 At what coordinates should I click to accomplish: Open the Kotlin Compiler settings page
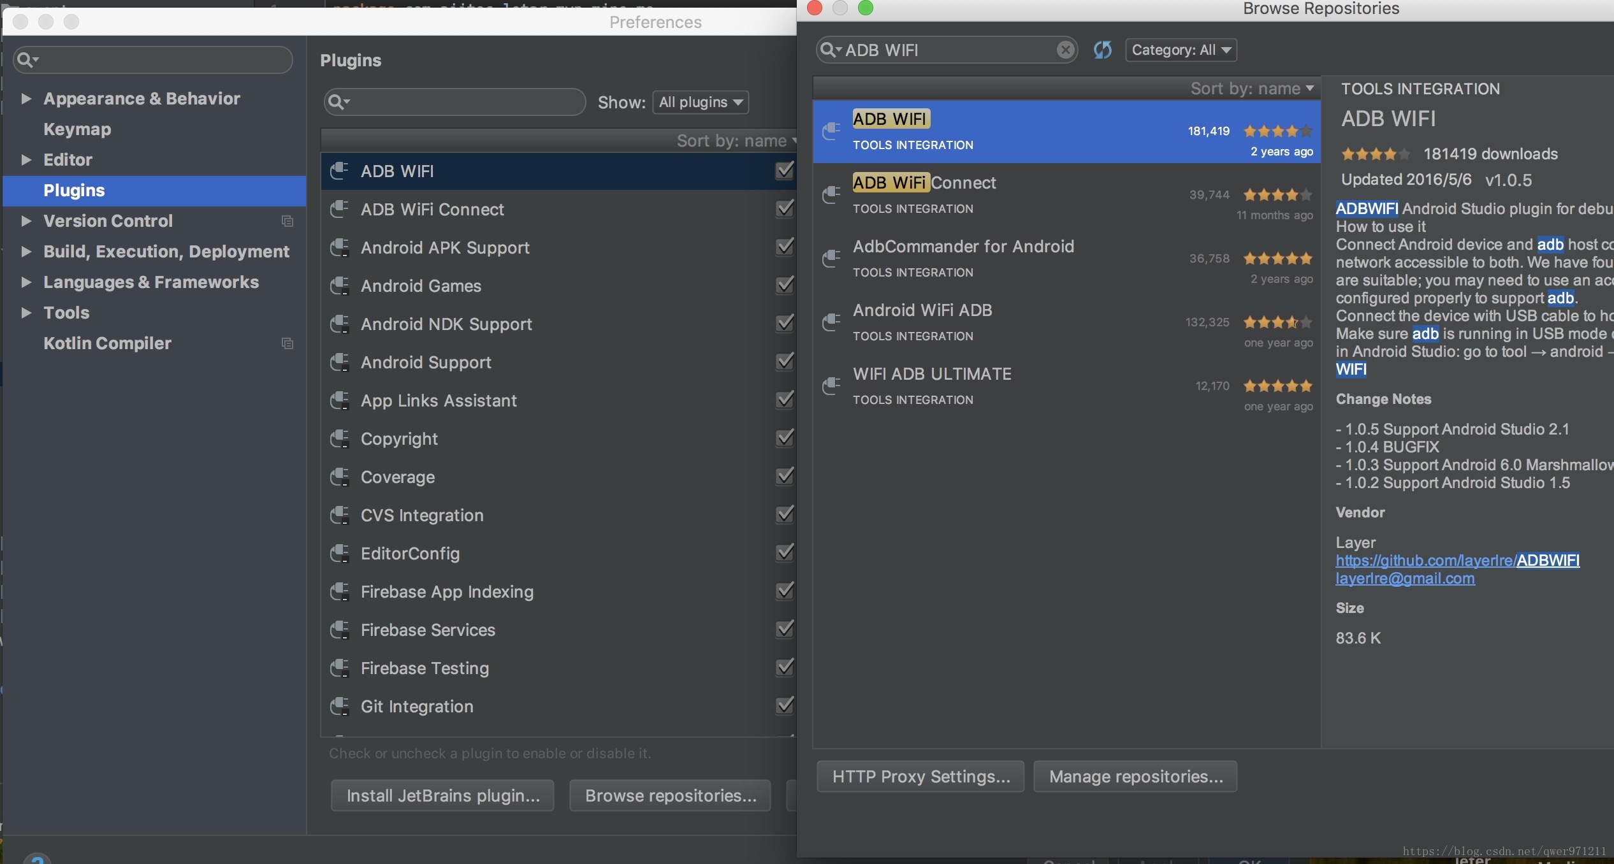107,343
